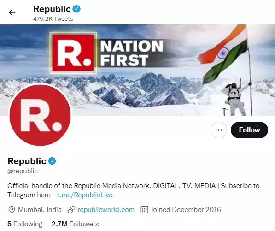Click the 475.2K Tweets count

[53, 19]
